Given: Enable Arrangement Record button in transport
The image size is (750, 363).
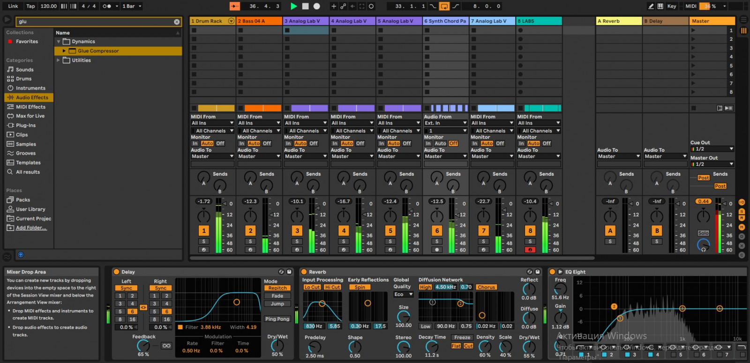Looking at the screenshot, I should (x=317, y=6).
